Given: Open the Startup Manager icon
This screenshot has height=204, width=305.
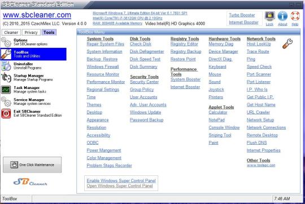Looking at the screenshot, I should coord(6,78).
